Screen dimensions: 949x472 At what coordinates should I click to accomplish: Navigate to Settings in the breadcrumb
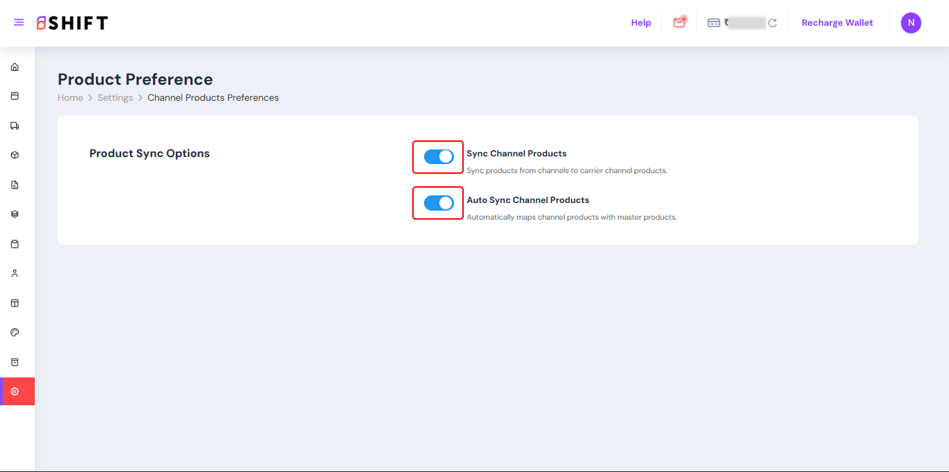[x=115, y=98]
